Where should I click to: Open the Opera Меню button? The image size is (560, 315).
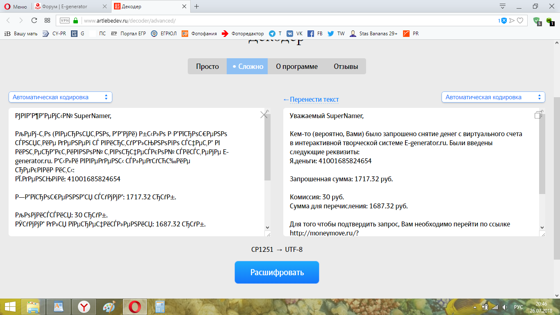coord(16,6)
